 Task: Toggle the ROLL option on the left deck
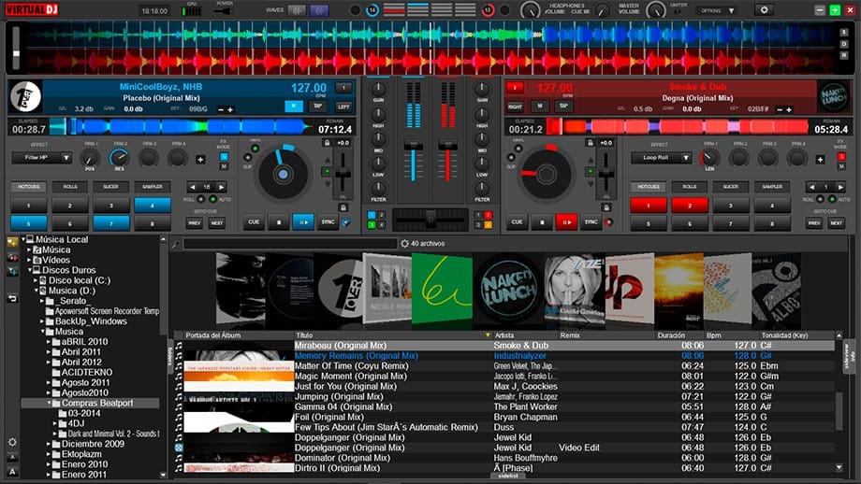[x=201, y=200]
